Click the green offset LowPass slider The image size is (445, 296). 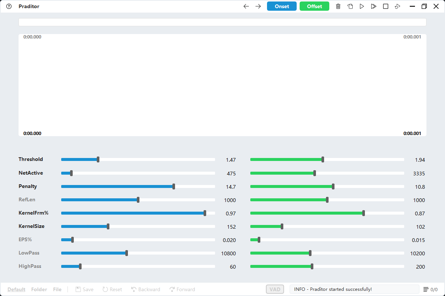pos(327,253)
